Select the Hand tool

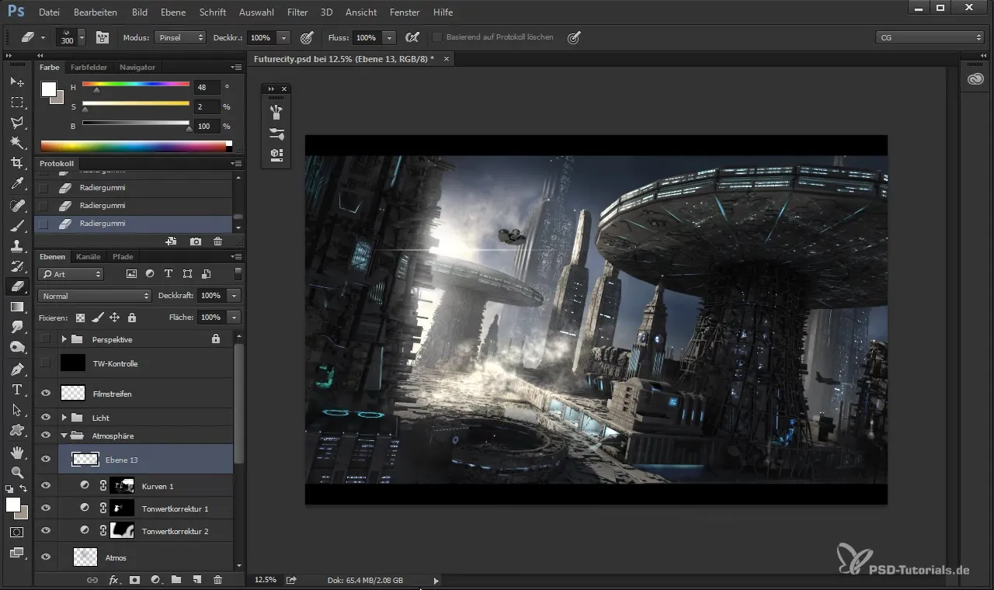16,452
